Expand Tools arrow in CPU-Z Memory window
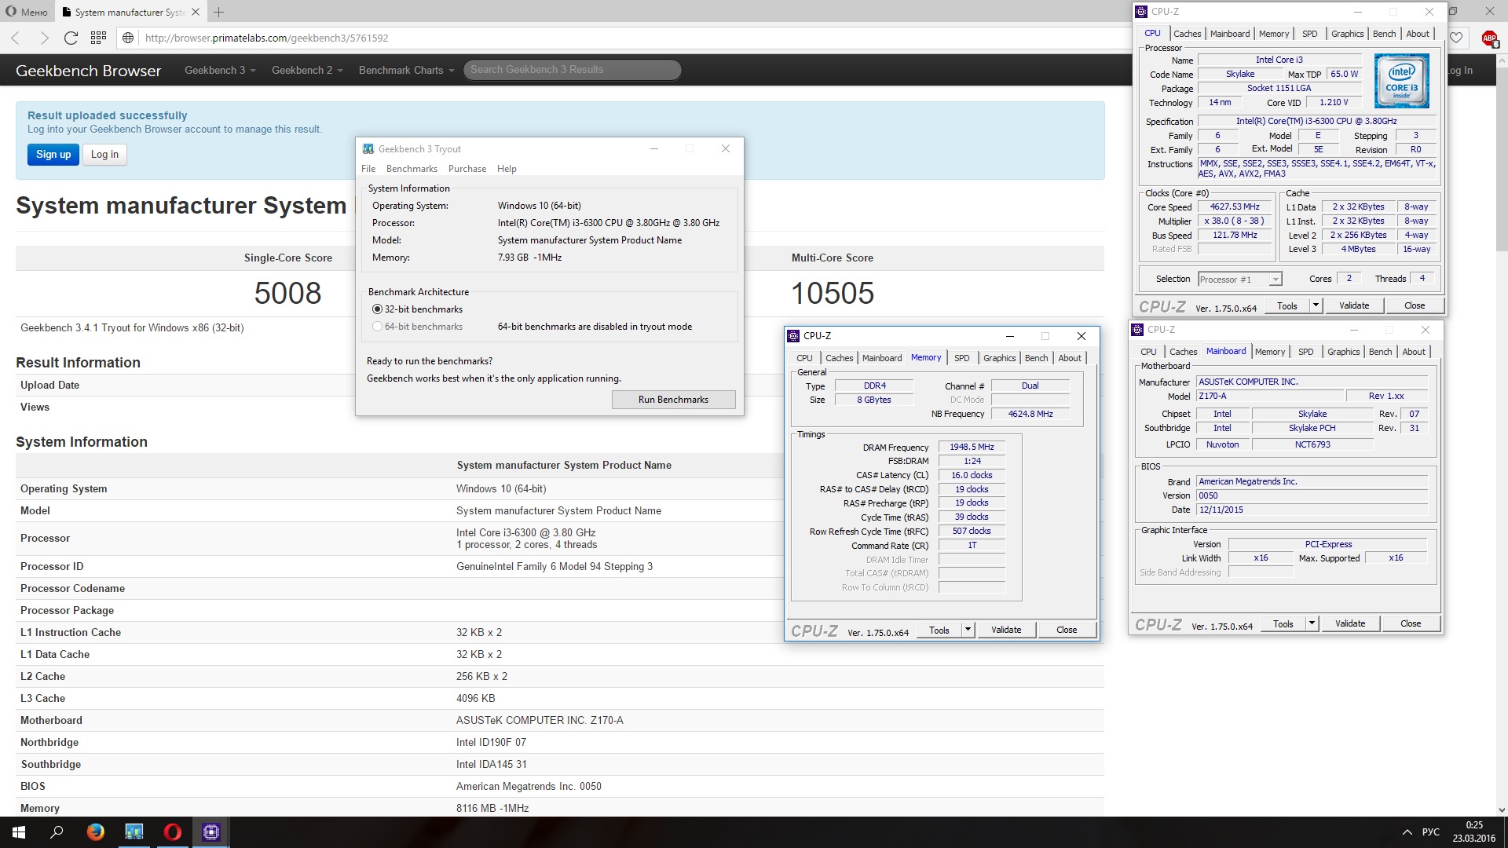The height and width of the screenshot is (848, 1508). 968,630
